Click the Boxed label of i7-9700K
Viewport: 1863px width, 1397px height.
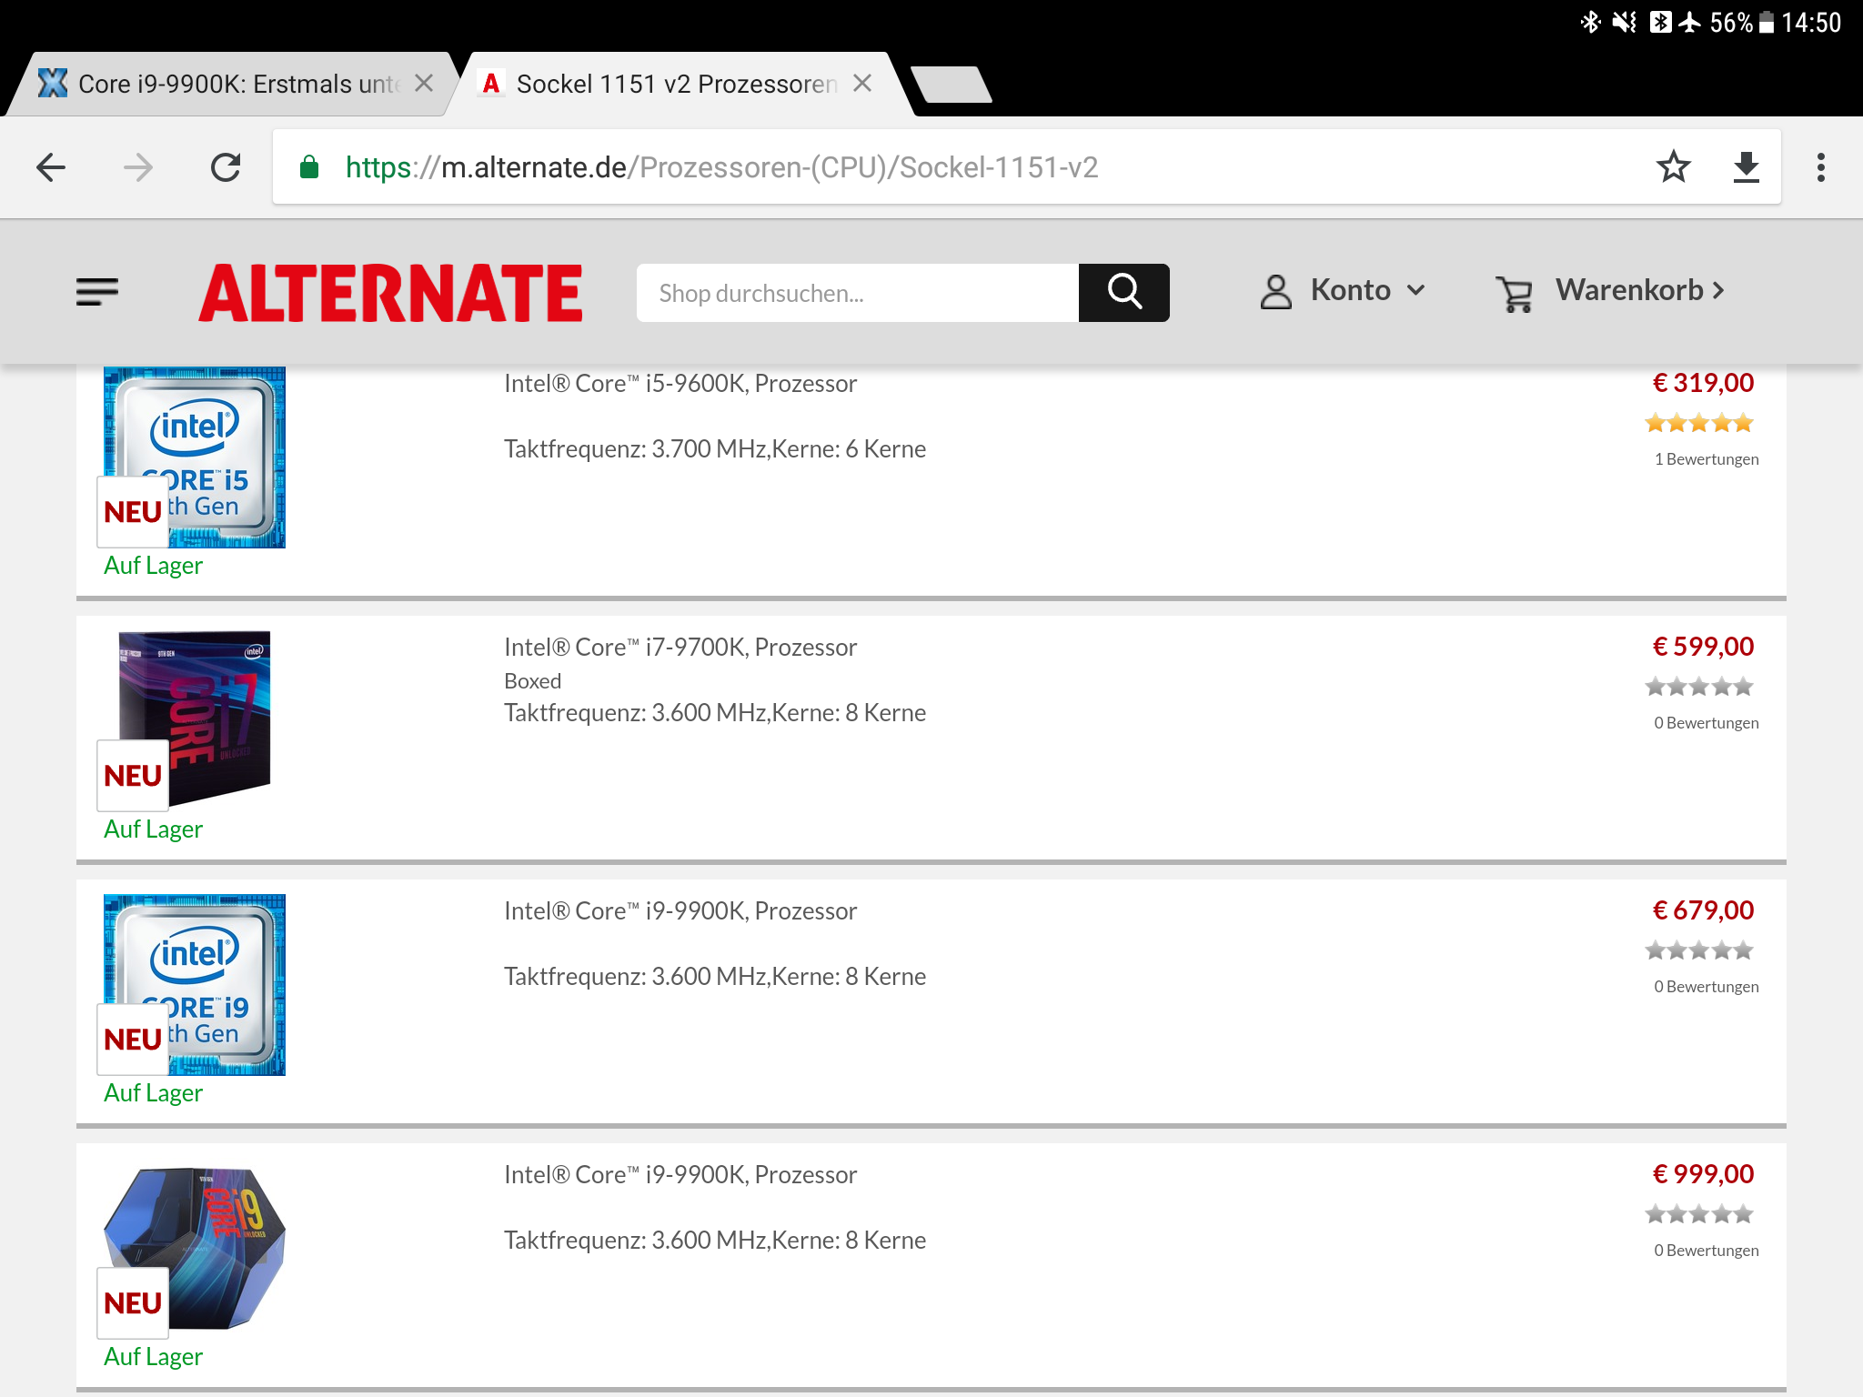click(x=533, y=681)
